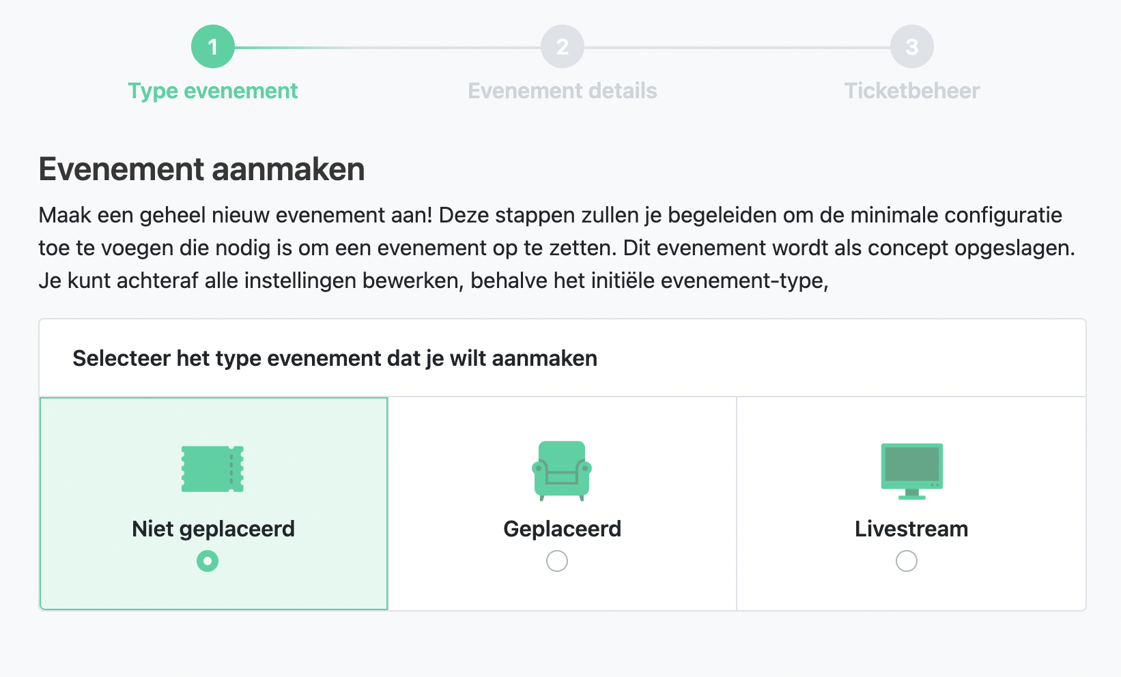
Task: Click the ticket icon for Niet geplaceerd
Action: tap(212, 469)
